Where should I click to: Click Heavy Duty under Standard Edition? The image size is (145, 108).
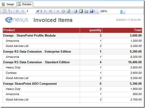click(13, 67)
